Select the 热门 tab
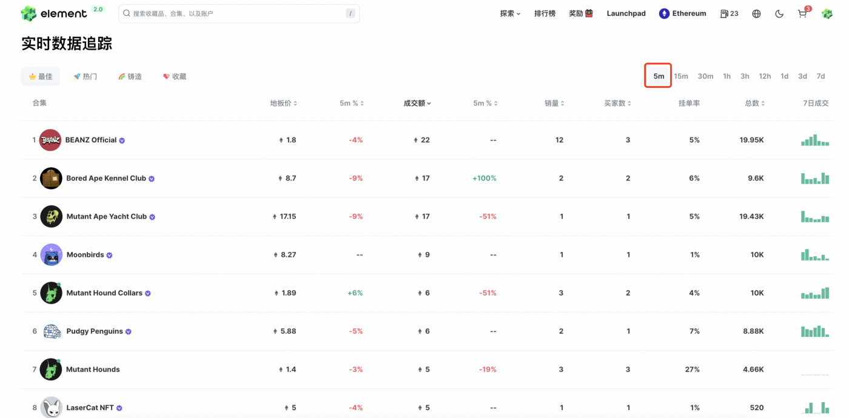This screenshot has height=418, width=849. click(85, 76)
